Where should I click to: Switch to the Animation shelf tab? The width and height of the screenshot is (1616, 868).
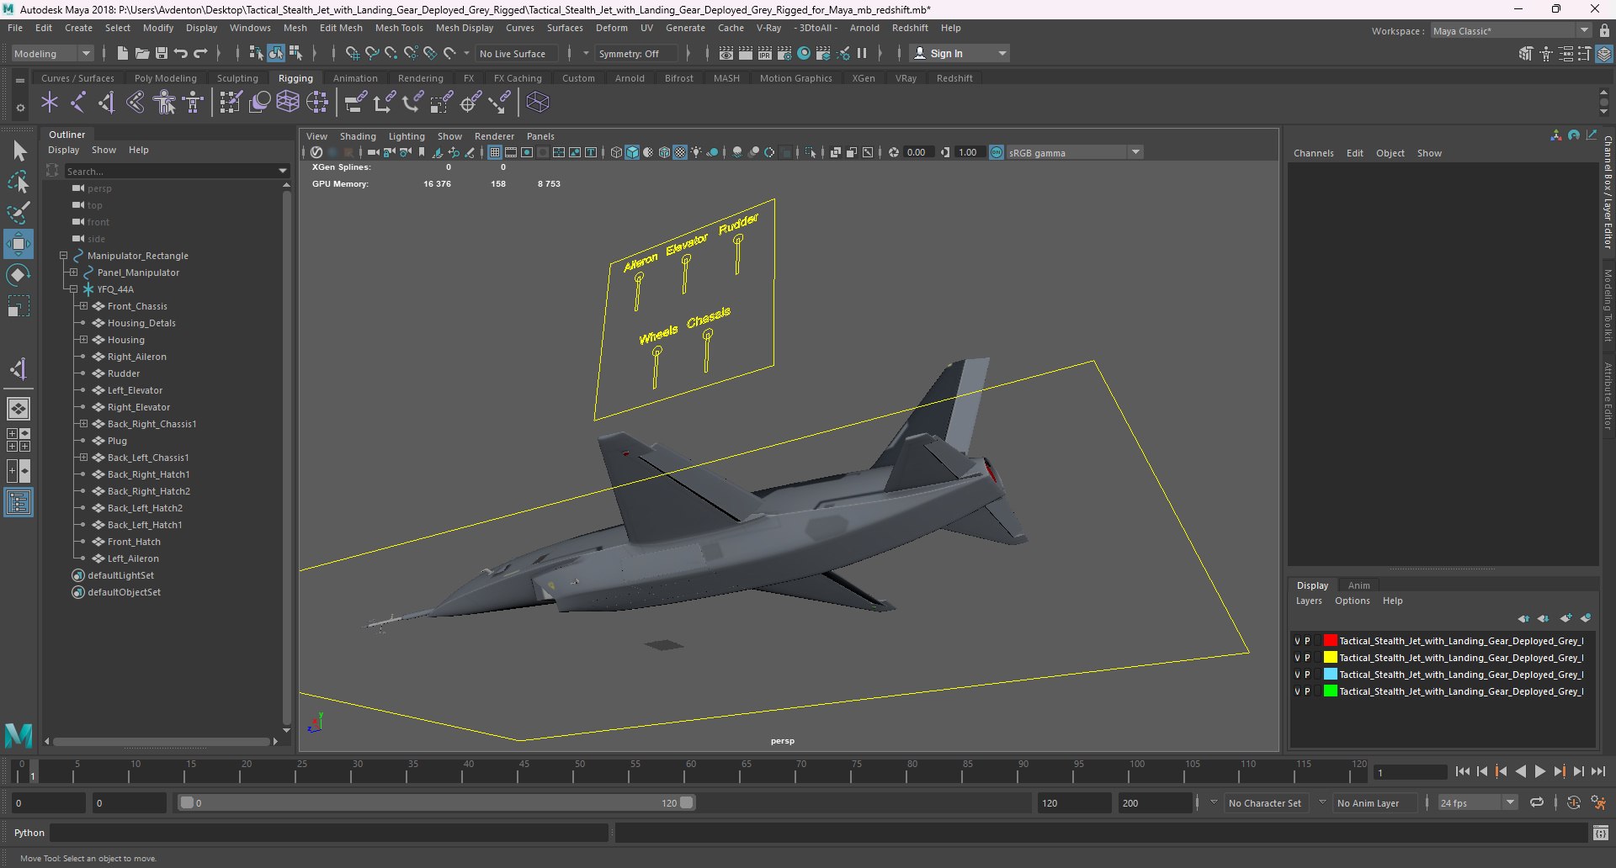tap(355, 78)
